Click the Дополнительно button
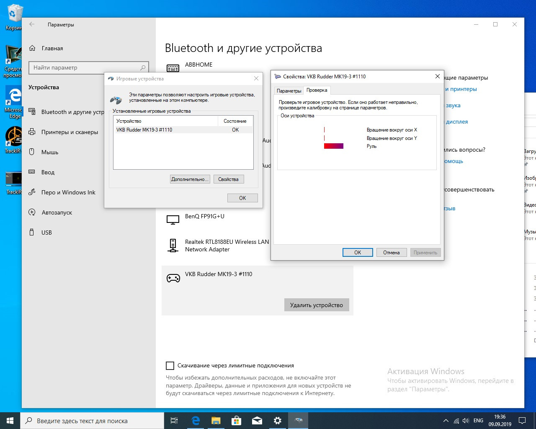Image resolution: width=536 pixels, height=429 pixels. click(x=190, y=179)
